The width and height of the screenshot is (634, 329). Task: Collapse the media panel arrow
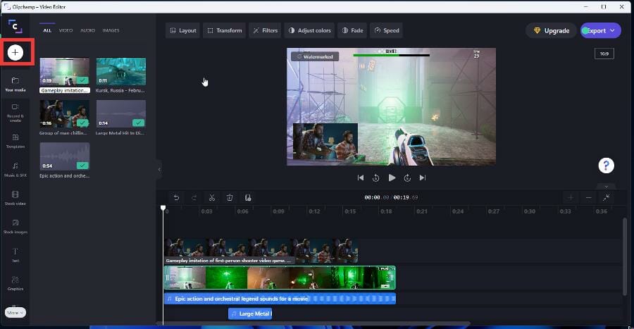click(159, 169)
